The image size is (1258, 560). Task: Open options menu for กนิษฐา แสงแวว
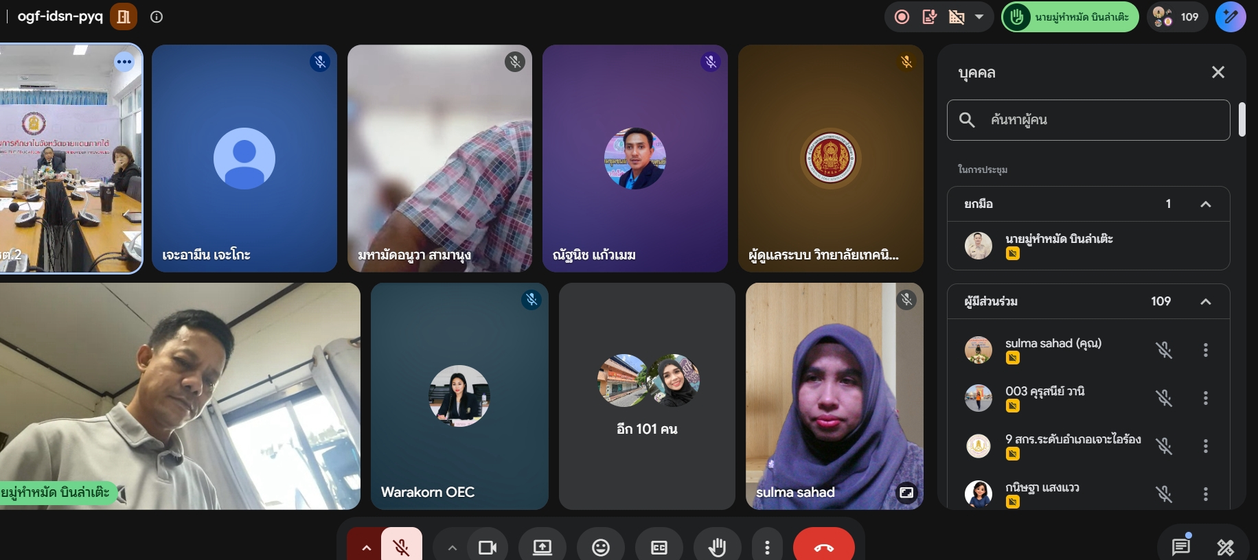pyautogui.click(x=1205, y=494)
